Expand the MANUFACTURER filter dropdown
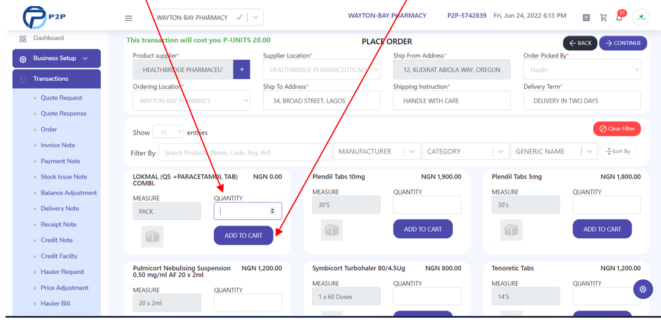This screenshot has height=325, width=661. 377,152
